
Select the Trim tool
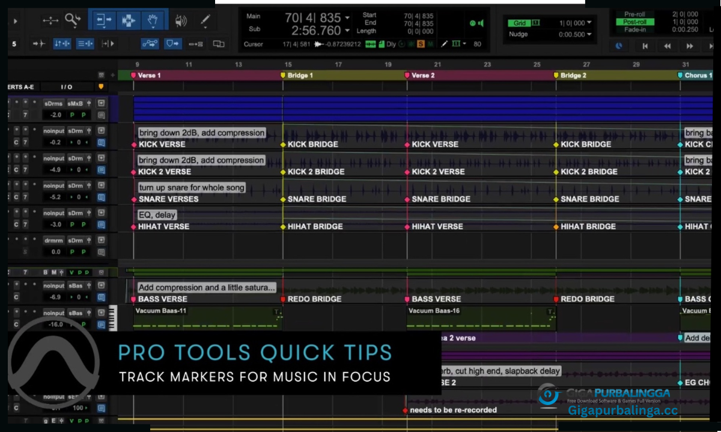click(x=103, y=20)
